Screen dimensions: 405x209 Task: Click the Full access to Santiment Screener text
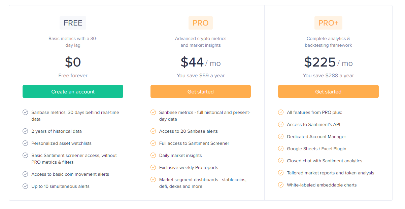(194, 143)
